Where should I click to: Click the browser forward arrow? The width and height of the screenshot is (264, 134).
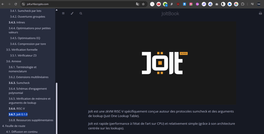pos(9,4)
